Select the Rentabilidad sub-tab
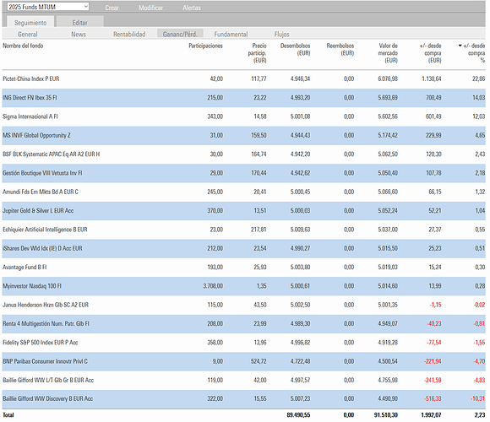This screenshot has height=422, width=490. tap(129, 35)
